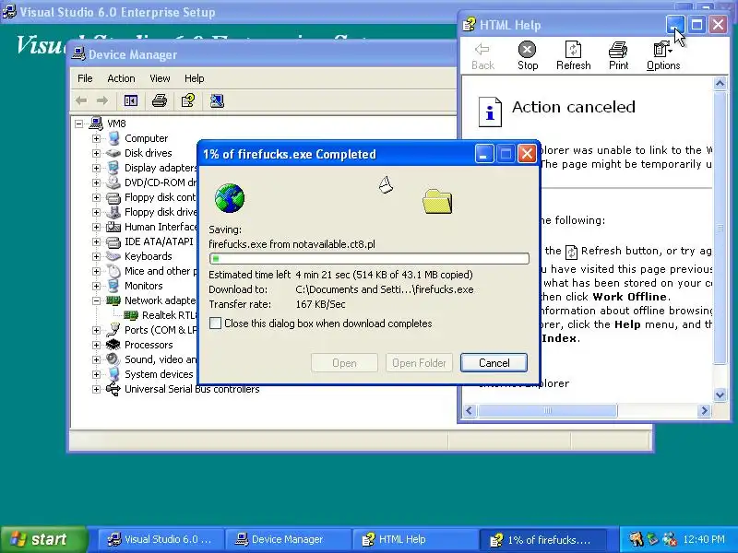Minimize the download dialog window
The image size is (738, 553).
click(x=483, y=154)
